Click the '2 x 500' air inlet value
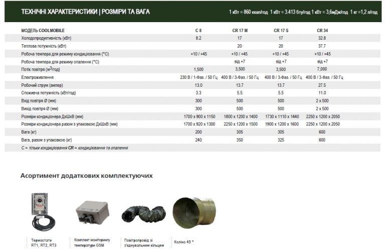 (322, 100)
